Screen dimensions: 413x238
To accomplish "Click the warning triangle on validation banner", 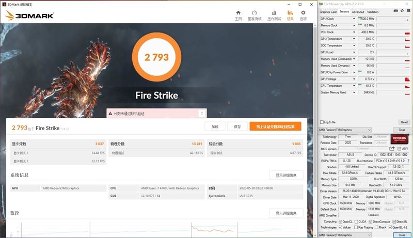I will (x=110, y=114).
